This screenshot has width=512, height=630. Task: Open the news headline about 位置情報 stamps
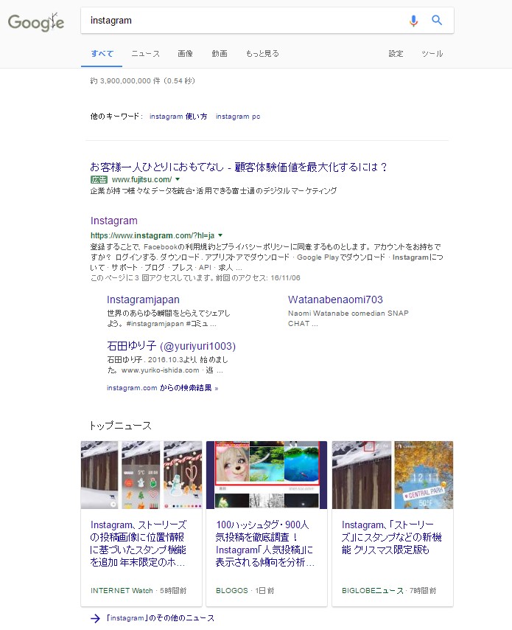[x=138, y=543]
